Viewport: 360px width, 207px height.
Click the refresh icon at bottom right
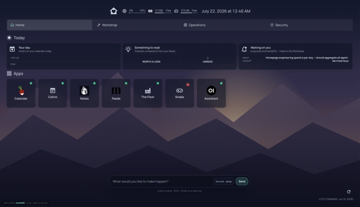(348, 192)
